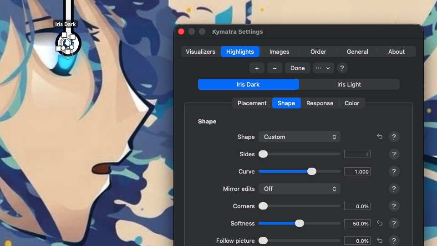The height and width of the screenshot is (246, 437).
Task: Open help for Shape dropdown
Action: (394, 137)
